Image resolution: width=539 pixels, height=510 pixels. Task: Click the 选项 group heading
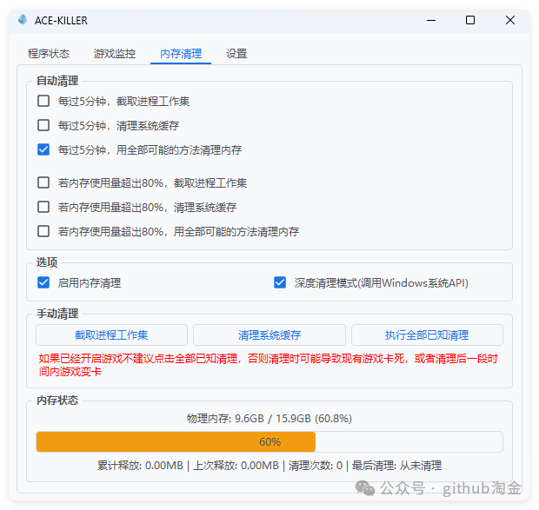(47, 262)
